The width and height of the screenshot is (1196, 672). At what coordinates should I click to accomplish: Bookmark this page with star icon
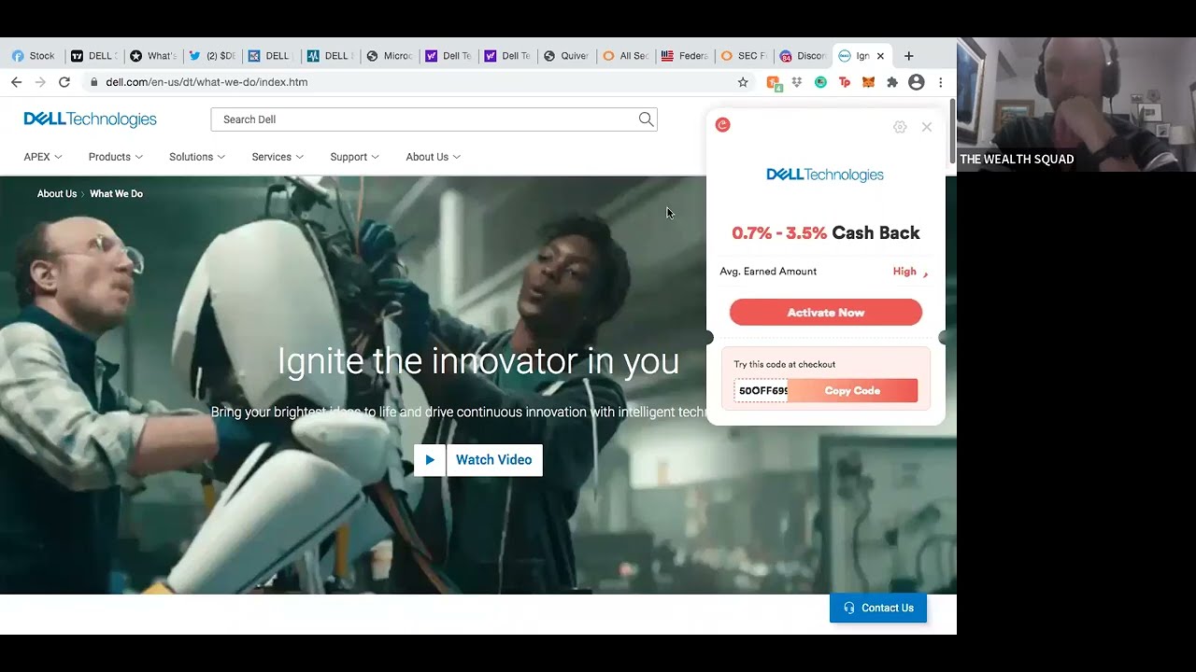743,82
